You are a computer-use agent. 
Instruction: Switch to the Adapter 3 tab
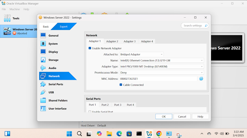129,41
